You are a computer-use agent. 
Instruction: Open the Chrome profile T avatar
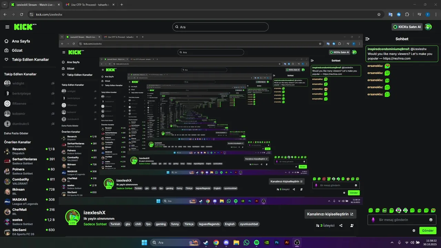point(428,14)
